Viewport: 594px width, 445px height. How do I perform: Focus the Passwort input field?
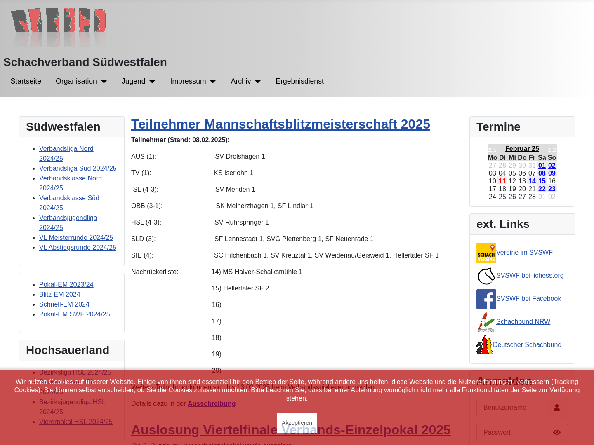(x=511, y=433)
